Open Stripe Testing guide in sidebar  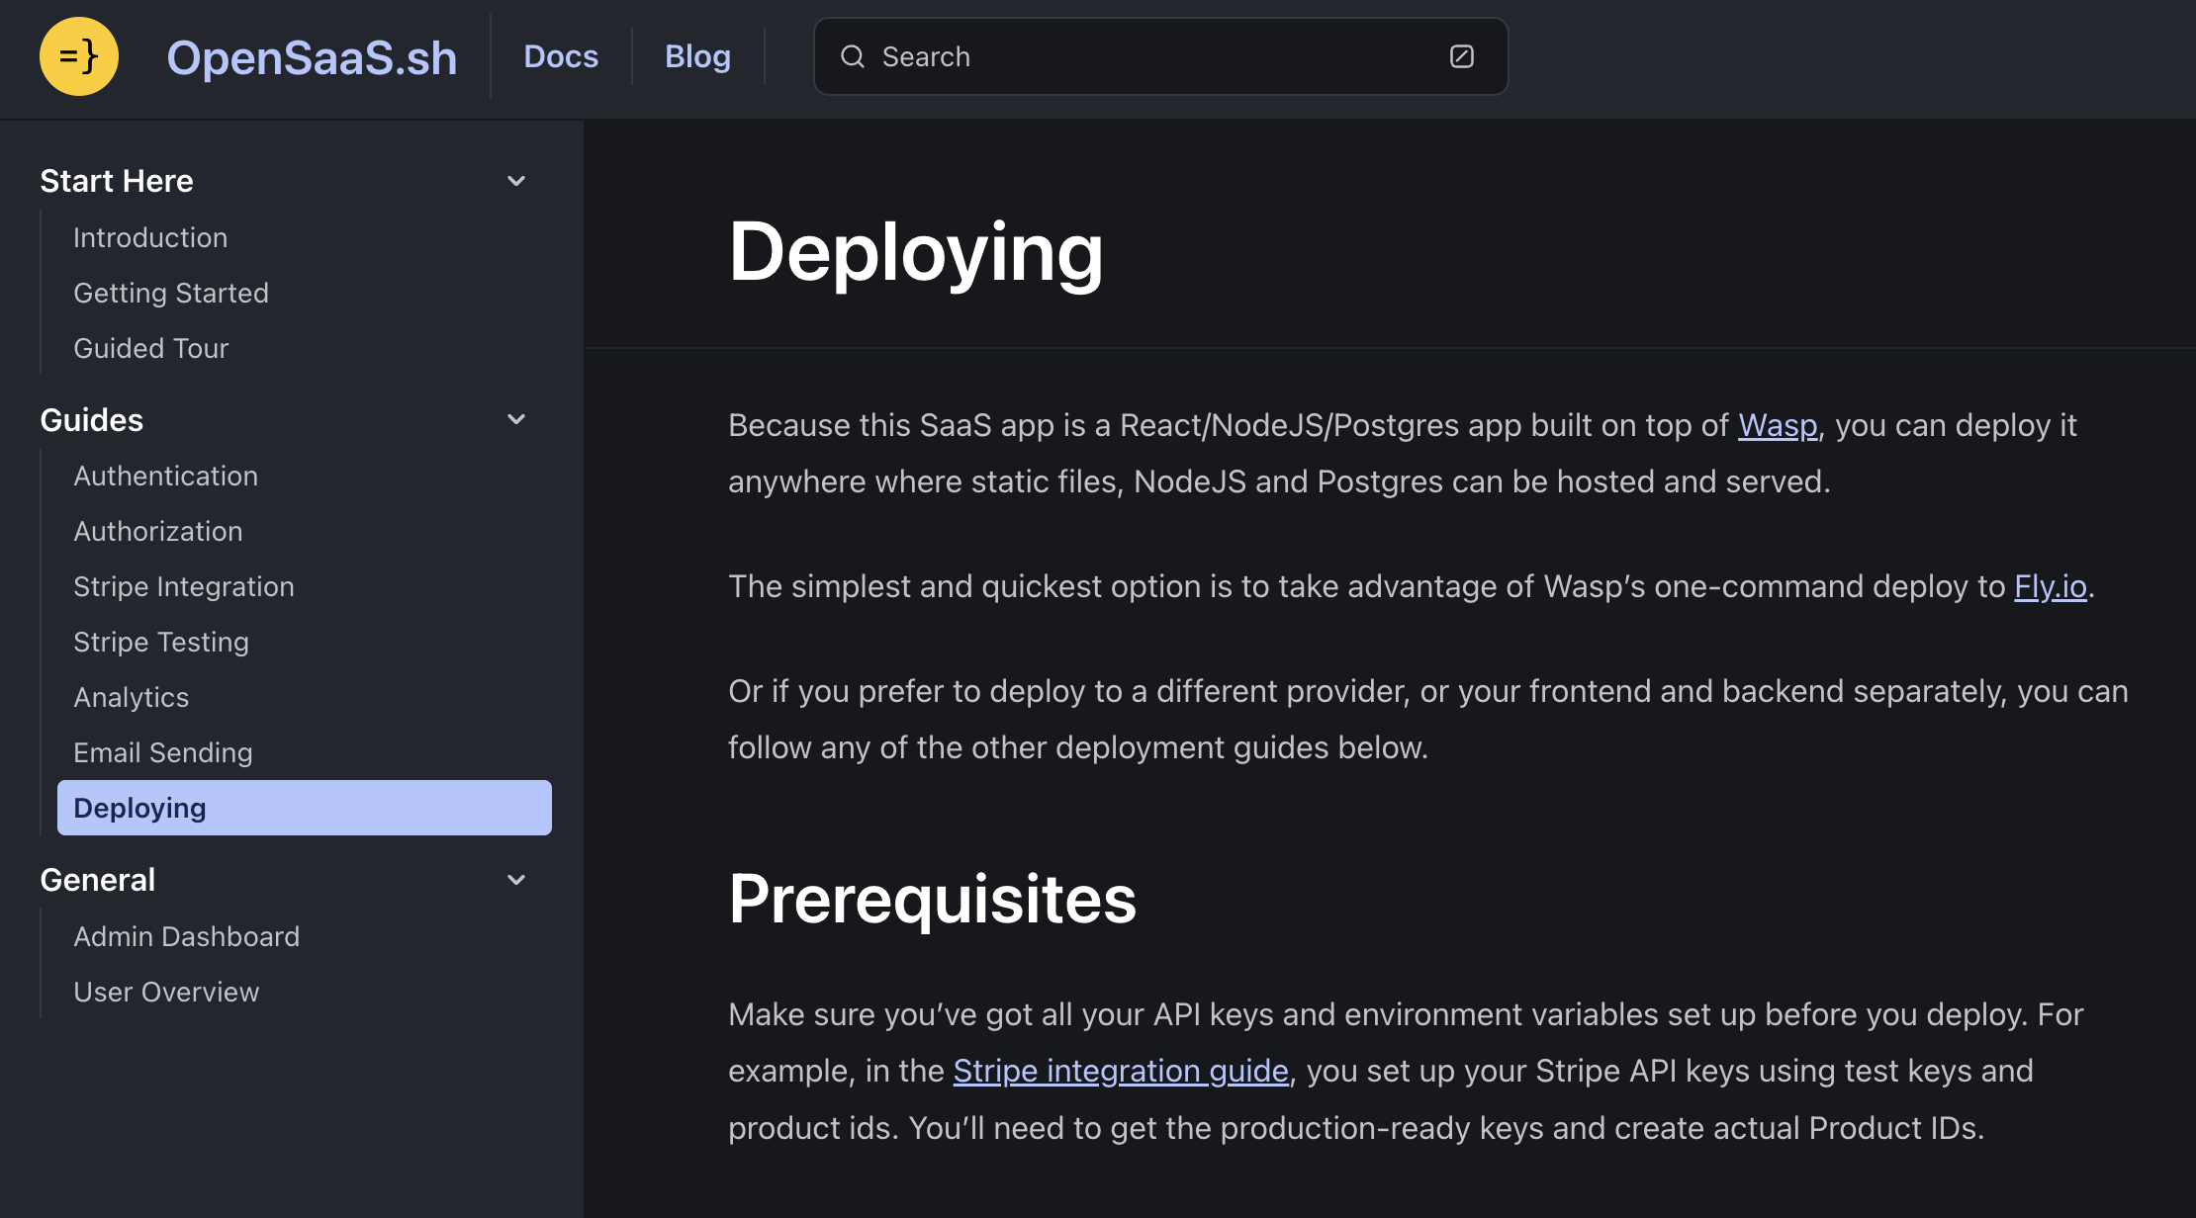tap(161, 642)
